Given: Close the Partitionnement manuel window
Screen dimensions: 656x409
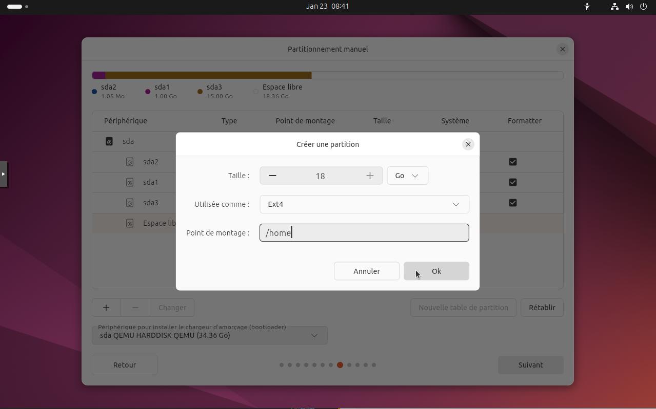Looking at the screenshot, I should point(563,49).
